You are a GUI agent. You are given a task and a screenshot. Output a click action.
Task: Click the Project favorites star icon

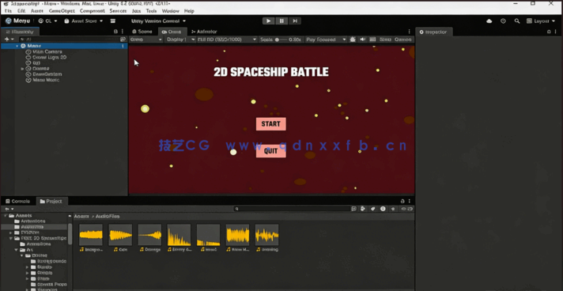click(x=393, y=209)
